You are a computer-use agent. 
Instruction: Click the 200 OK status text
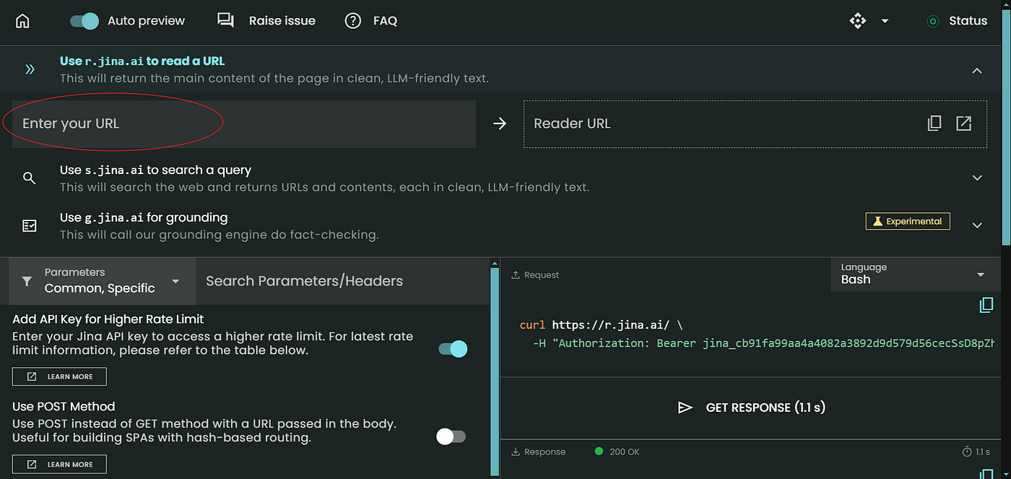coord(625,452)
